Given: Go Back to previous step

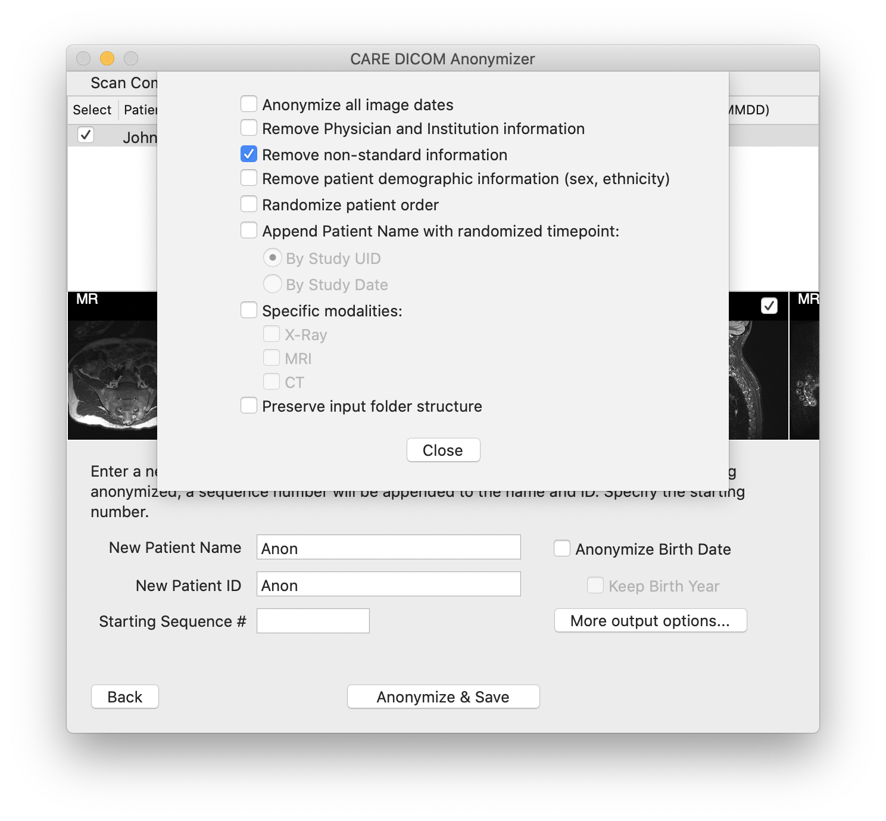Looking at the screenshot, I should point(125,696).
